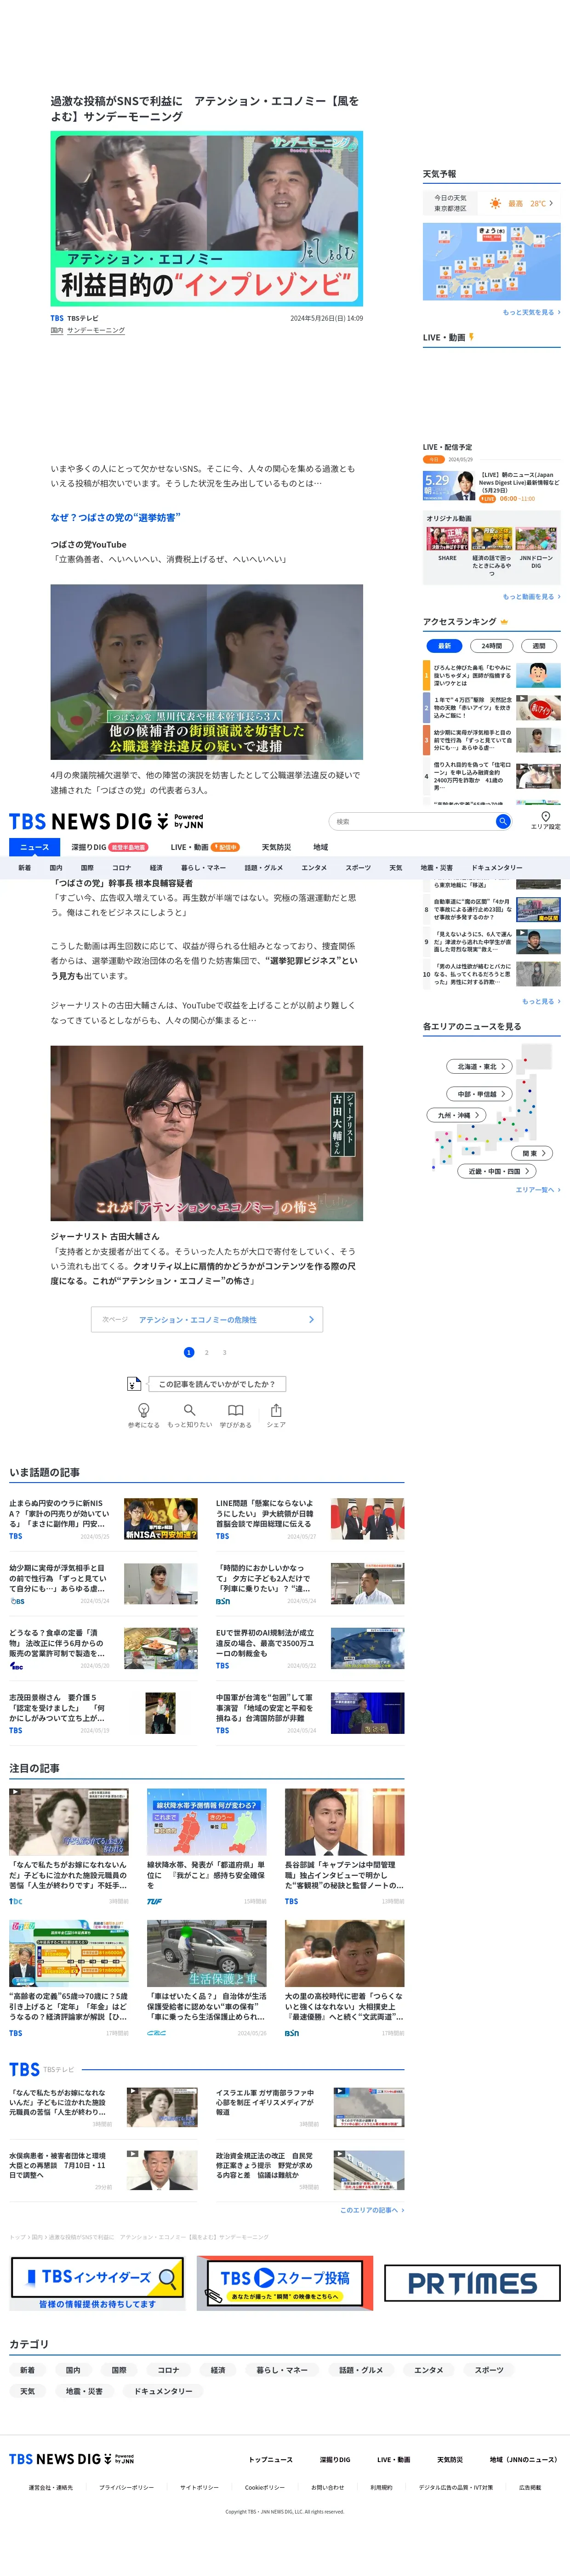Screen dimensions: 570x2576
Task: Click the もっと天気を見る link
Action: tap(531, 312)
